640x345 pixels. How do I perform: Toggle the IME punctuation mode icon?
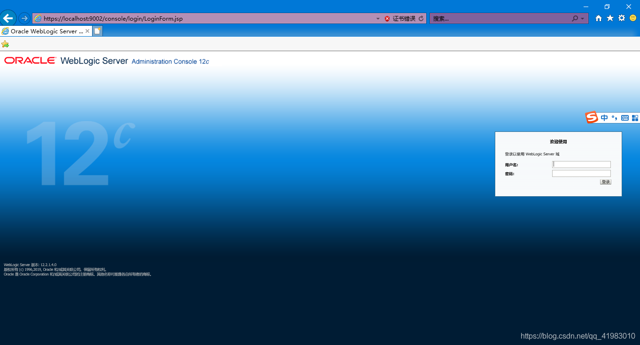coord(615,118)
